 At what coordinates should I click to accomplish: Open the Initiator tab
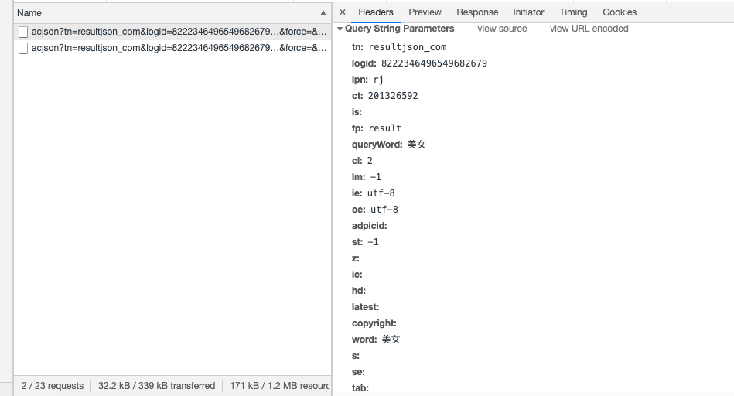click(528, 12)
